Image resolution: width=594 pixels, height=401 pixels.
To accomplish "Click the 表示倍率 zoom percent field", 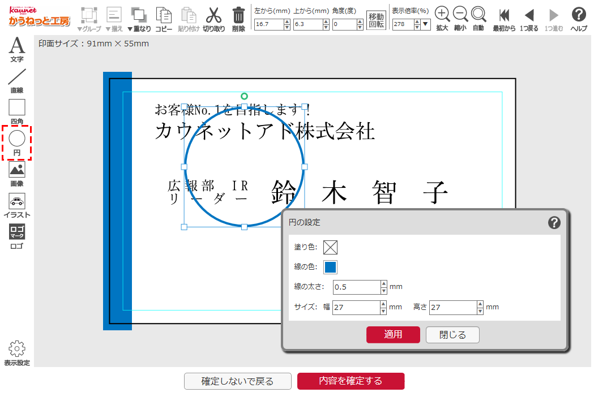I will pyautogui.click(x=403, y=24).
